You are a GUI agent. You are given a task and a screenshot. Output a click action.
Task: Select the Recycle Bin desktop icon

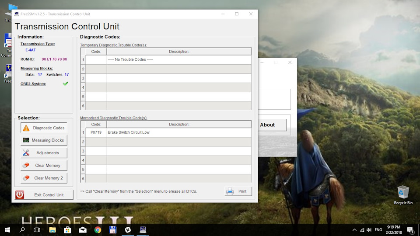click(x=403, y=195)
